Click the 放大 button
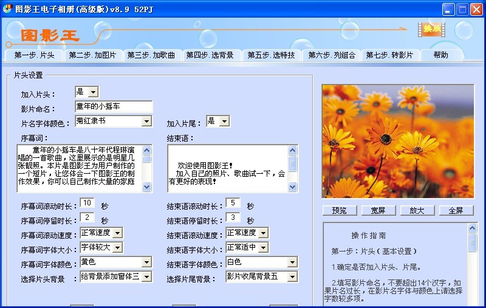The height and width of the screenshot is (308, 486). pyautogui.click(x=417, y=211)
